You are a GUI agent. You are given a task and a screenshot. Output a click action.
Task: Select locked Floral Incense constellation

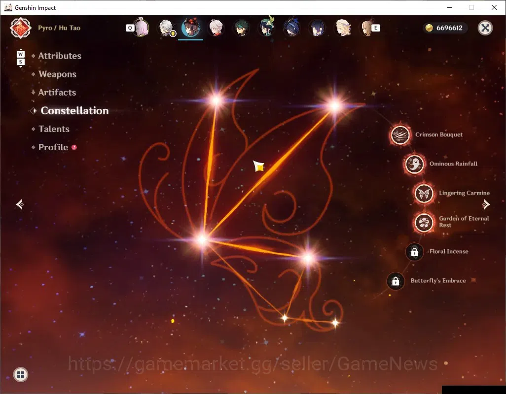414,252
